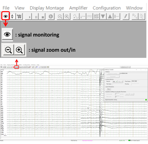148x144 pixels.
Task: Click Search for LiveAmp button in console
Action: point(113,74)
